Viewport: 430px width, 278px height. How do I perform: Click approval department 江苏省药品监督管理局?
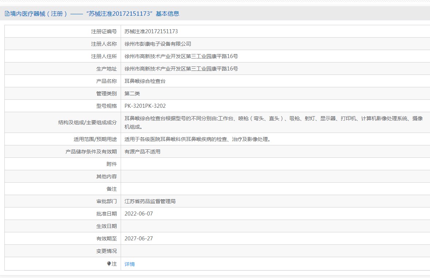pyautogui.click(x=150, y=201)
